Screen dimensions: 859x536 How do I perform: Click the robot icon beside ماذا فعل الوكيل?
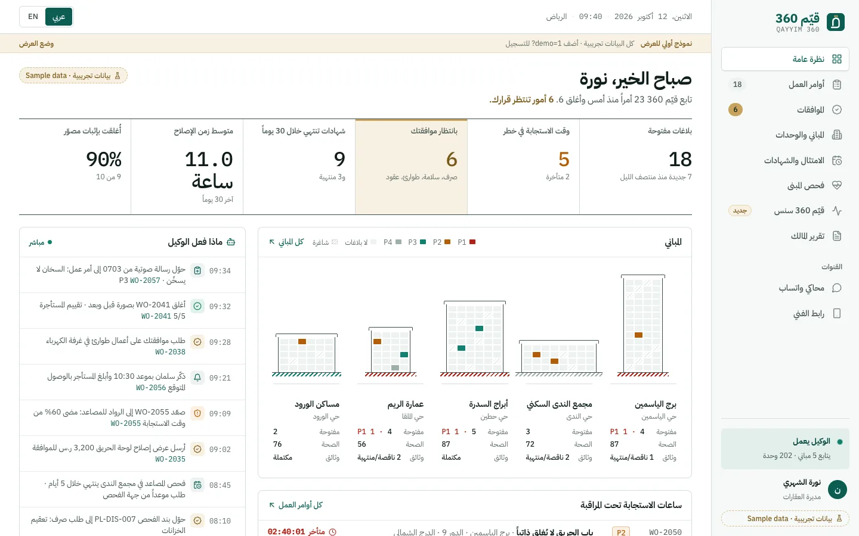pyautogui.click(x=231, y=242)
